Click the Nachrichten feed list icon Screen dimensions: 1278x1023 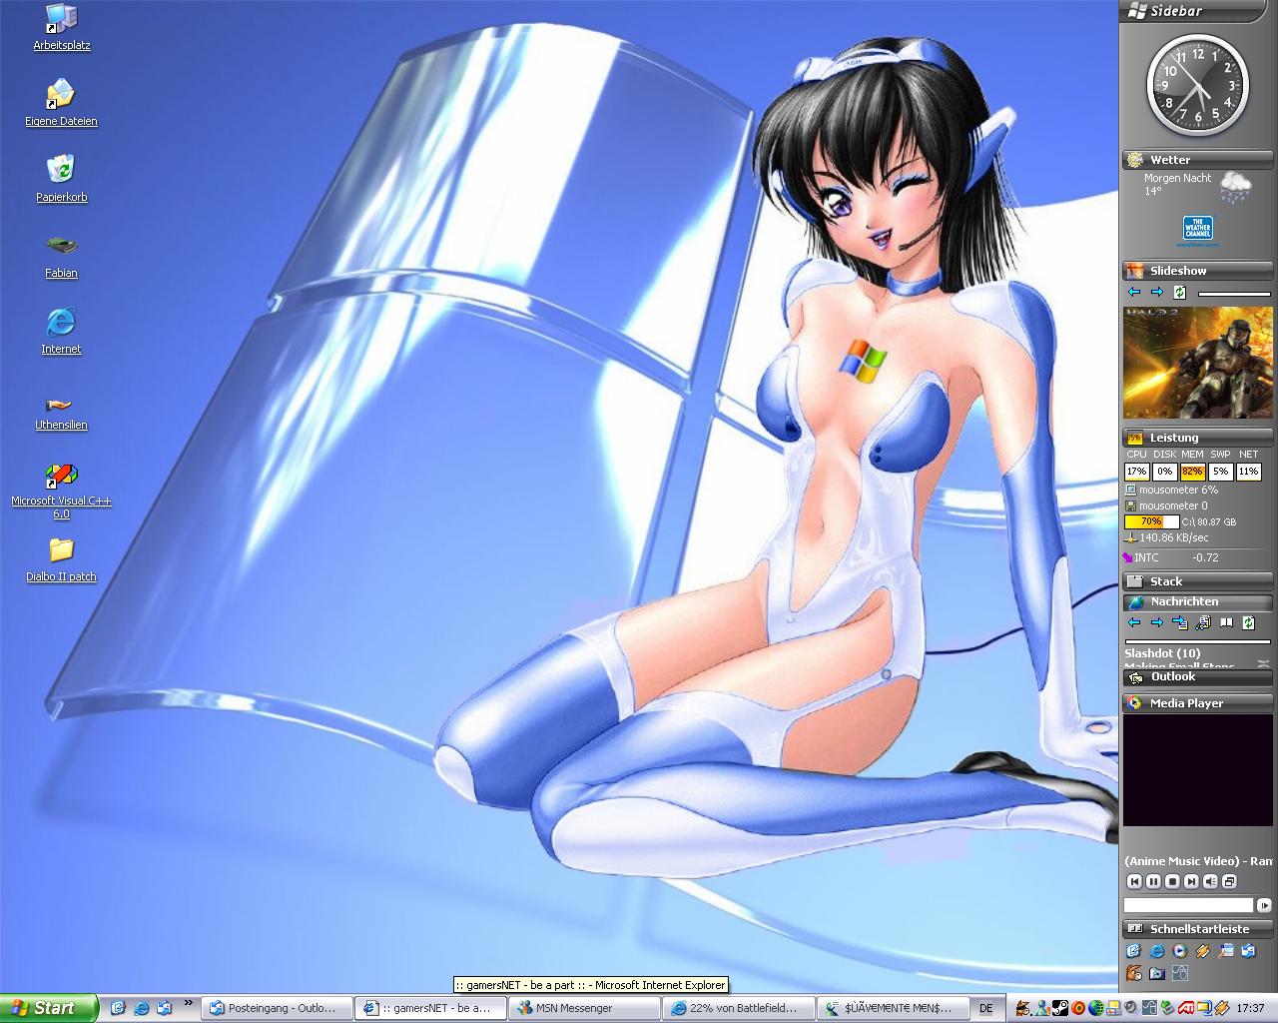point(1203,622)
